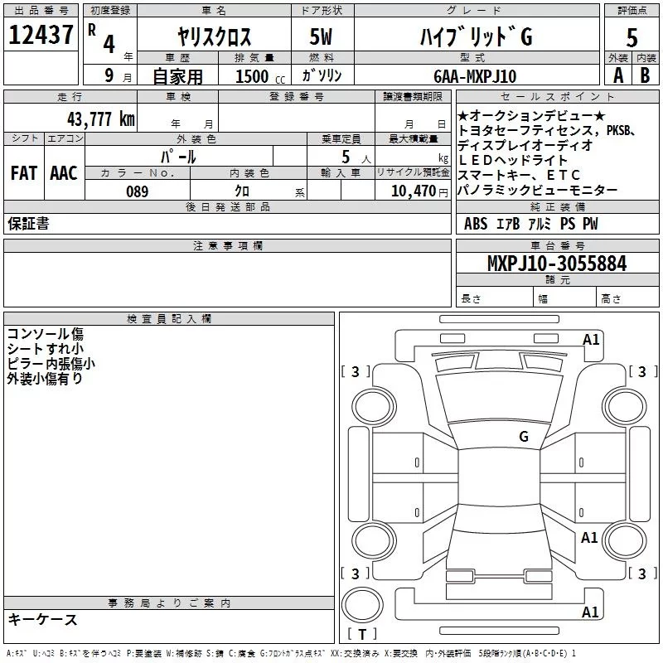
Task: Click G mark on windshield diagram
Action: pyautogui.click(x=524, y=437)
